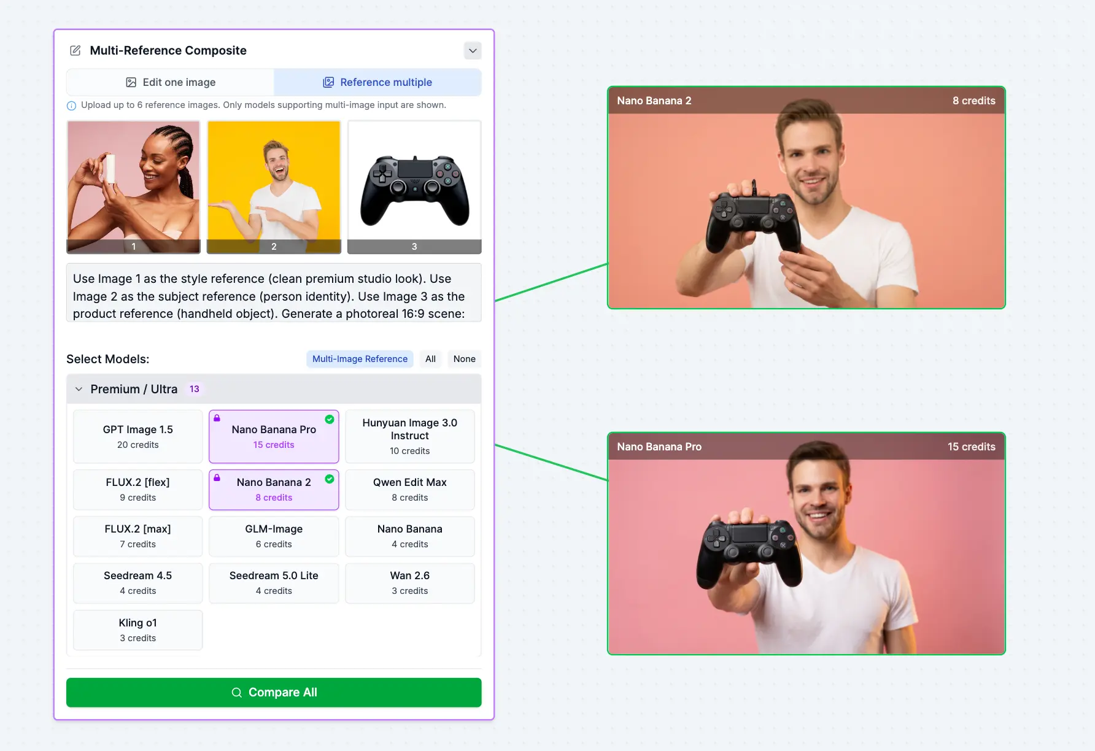Apply the Multi-Image Reference filter
This screenshot has width=1095, height=751.
(360, 359)
